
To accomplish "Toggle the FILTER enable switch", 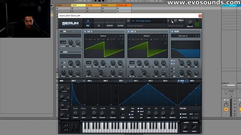I will click(x=172, y=31).
